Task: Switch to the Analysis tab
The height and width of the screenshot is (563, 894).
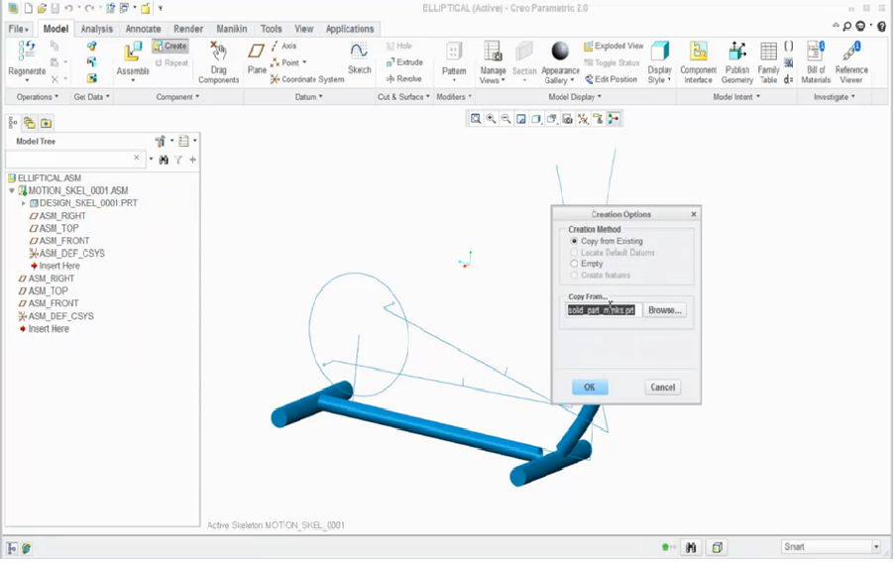Action: pos(97,29)
